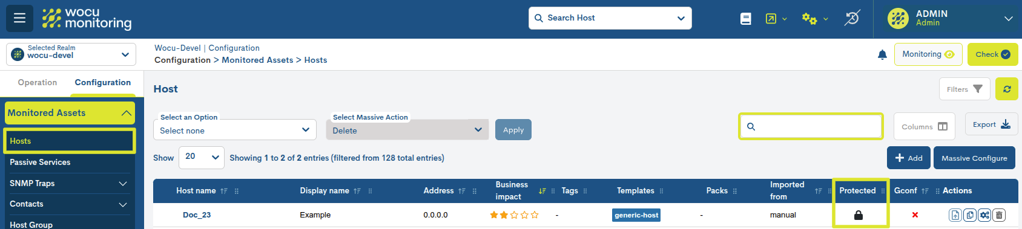
Task: Click the export host file action icon
Action: [955, 215]
